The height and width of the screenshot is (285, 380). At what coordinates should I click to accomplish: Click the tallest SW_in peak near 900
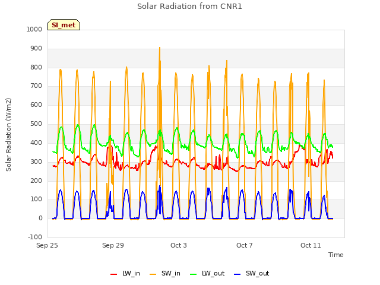point(160,47)
